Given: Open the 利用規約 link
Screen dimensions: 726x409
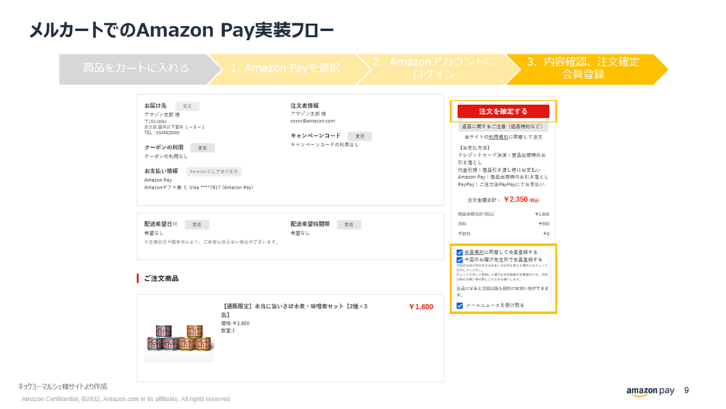Looking at the screenshot, I should pos(498,137).
